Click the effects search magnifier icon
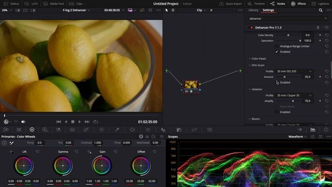332x187 pixels. 321,10
